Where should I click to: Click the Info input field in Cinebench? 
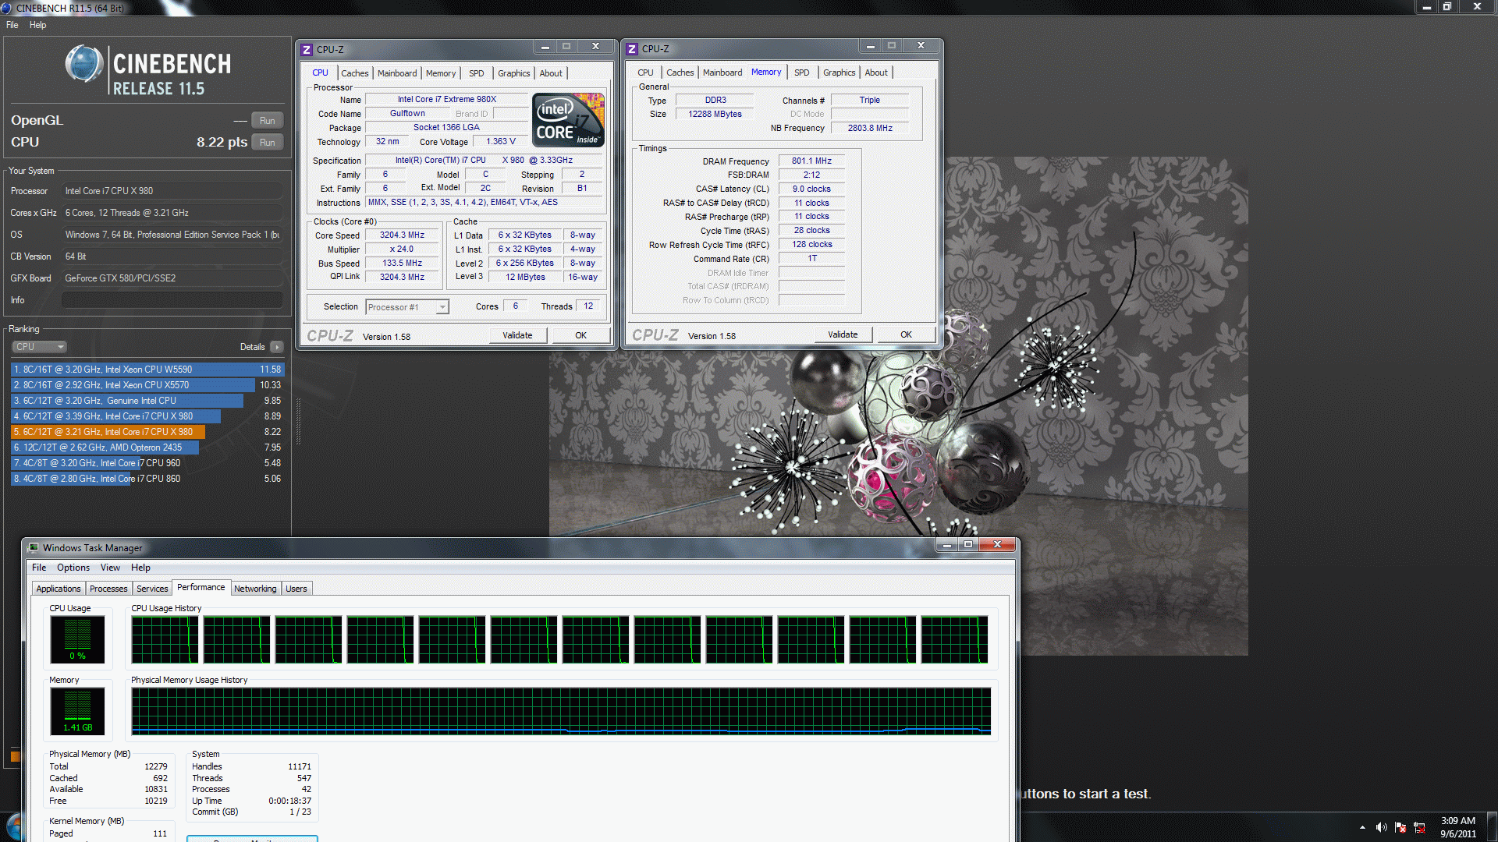pos(172,300)
